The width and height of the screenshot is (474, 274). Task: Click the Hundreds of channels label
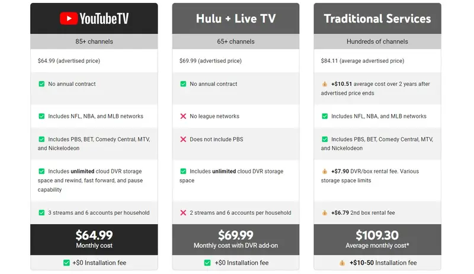[377, 41]
